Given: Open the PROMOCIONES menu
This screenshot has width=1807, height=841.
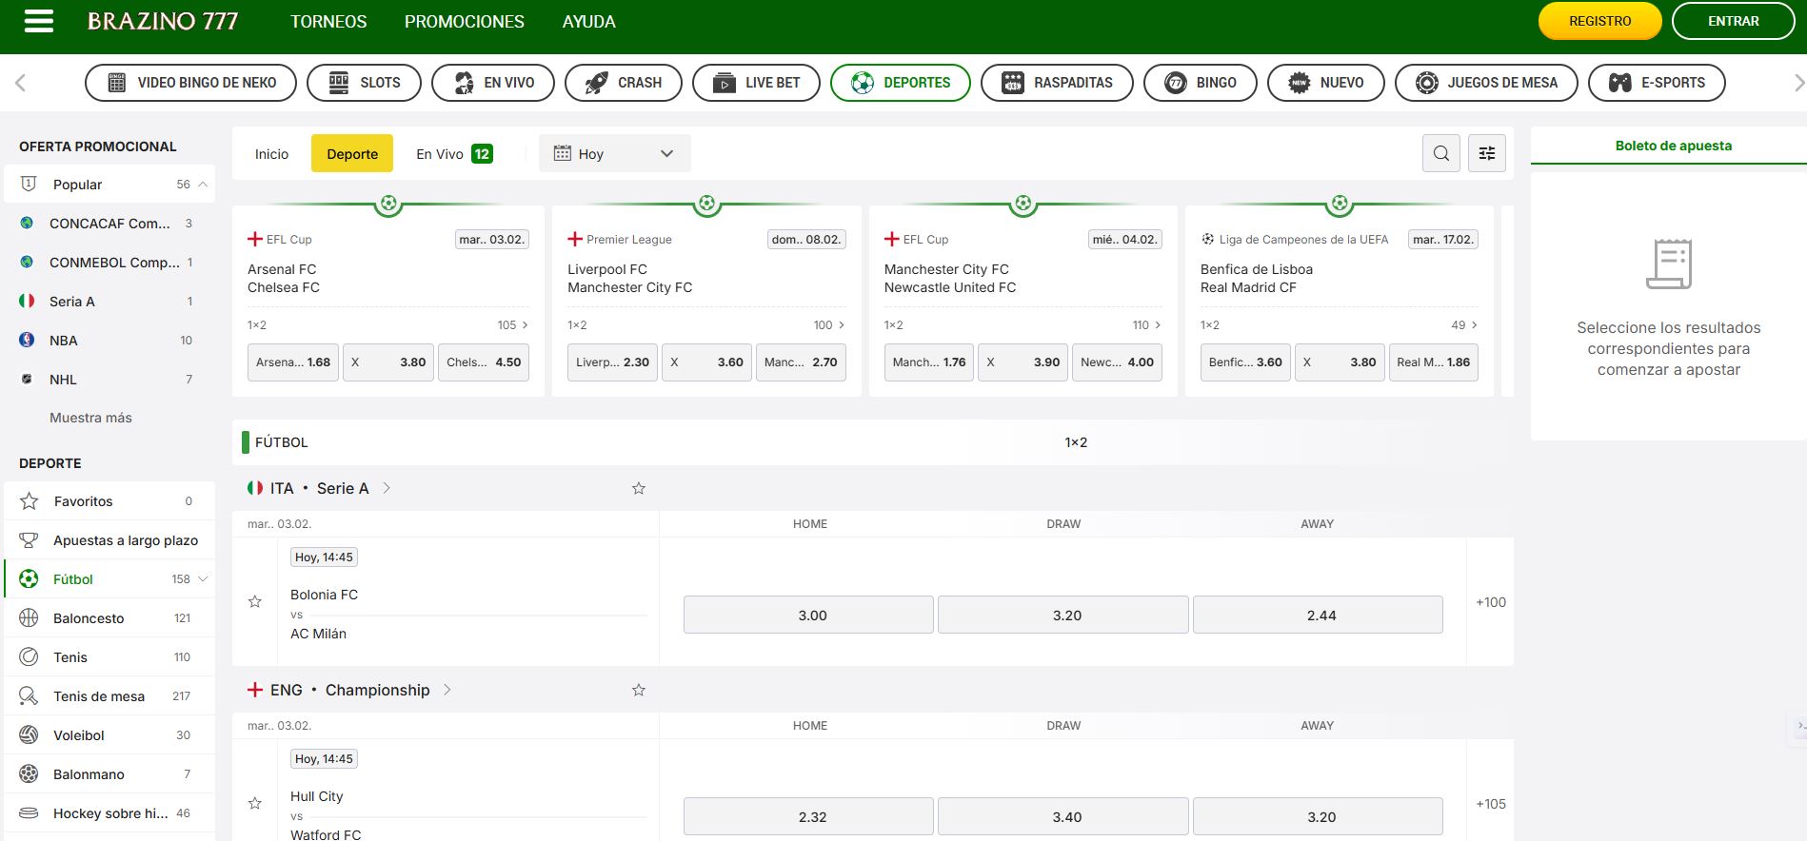Looking at the screenshot, I should point(465,21).
